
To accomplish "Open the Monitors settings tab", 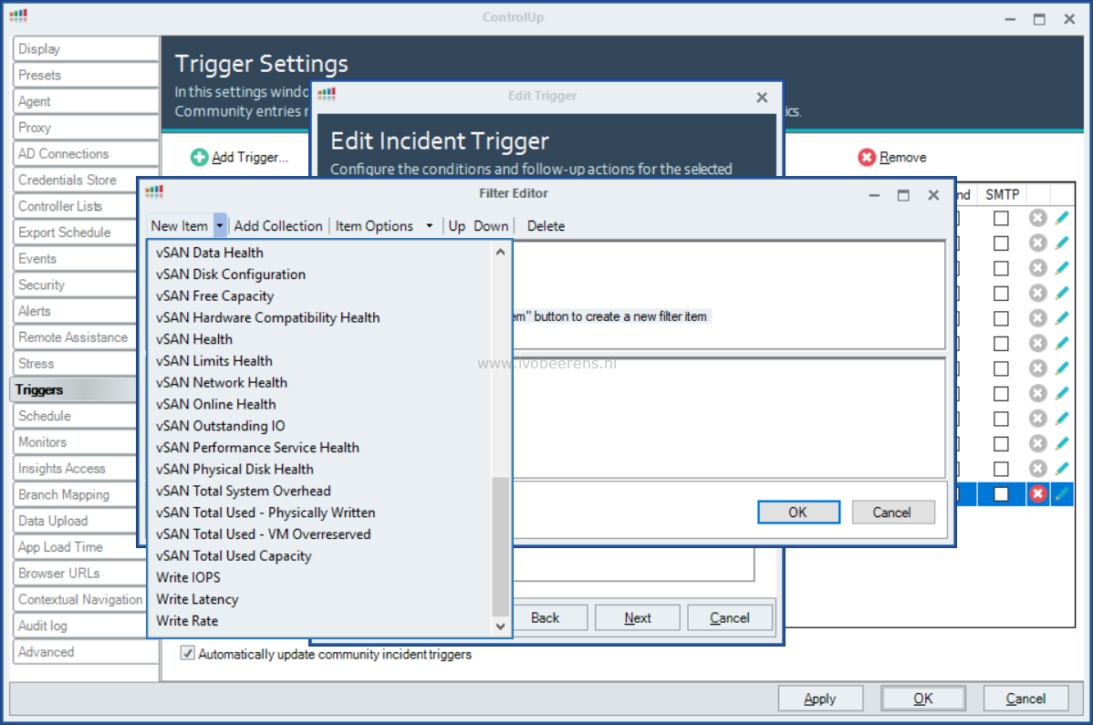I will click(76, 441).
